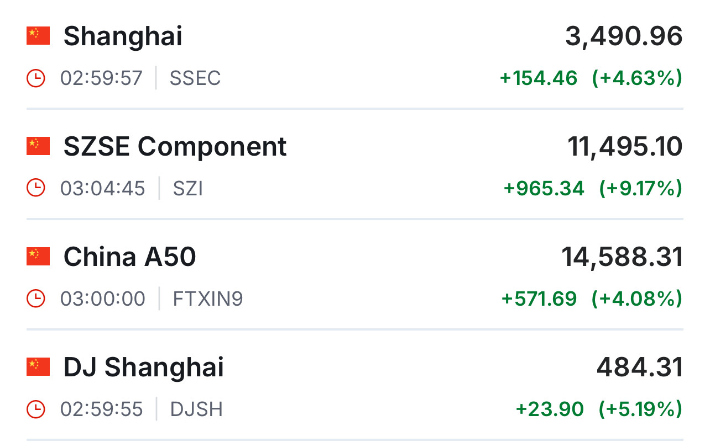
Task: Click the SZSE Component price 11,495.10
Action: [625, 147]
